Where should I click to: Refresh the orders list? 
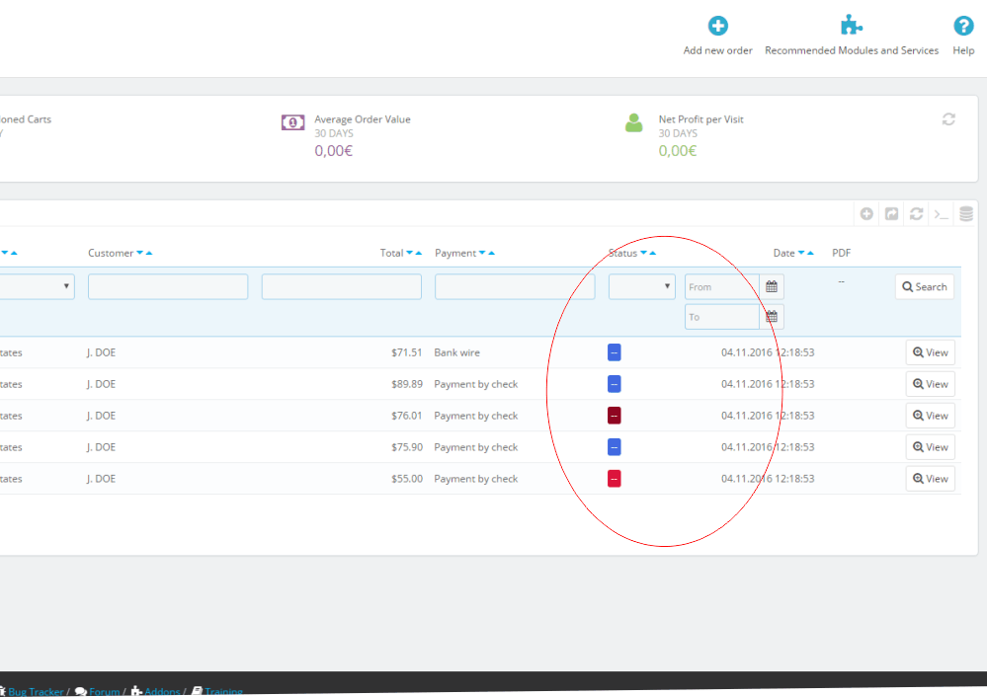(x=917, y=214)
